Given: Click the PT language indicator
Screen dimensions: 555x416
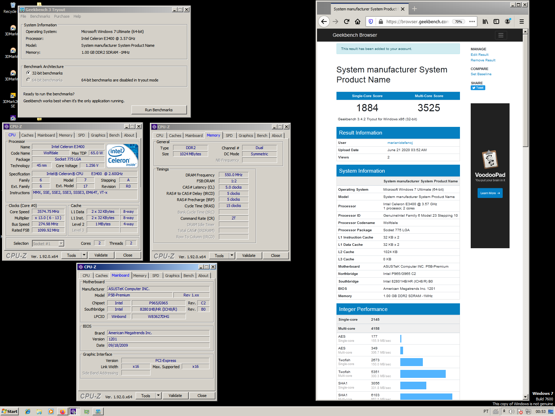Looking at the screenshot, I should coord(486,411).
